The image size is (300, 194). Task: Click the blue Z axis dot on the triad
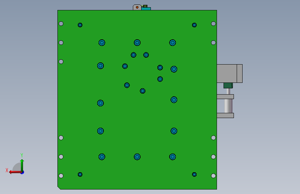pyautogui.click(x=22, y=173)
